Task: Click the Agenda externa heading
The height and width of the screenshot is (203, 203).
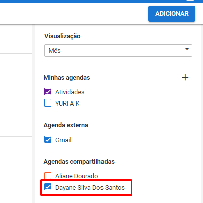Action: [x=66, y=125]
